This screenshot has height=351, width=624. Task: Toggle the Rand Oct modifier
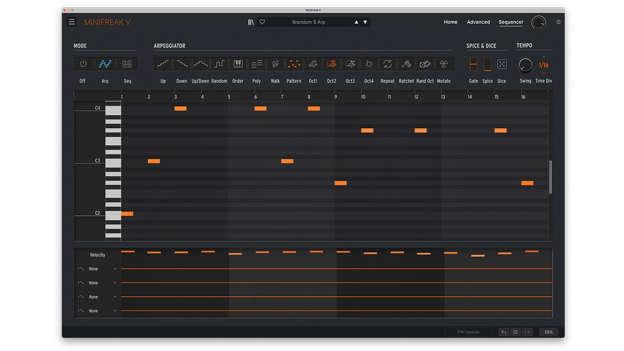coord(425,64)
